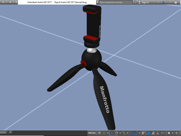Click the annotation AutoScale icon
Screen dimensions: 181x136
pyautogui.click(x=153, y=133)
